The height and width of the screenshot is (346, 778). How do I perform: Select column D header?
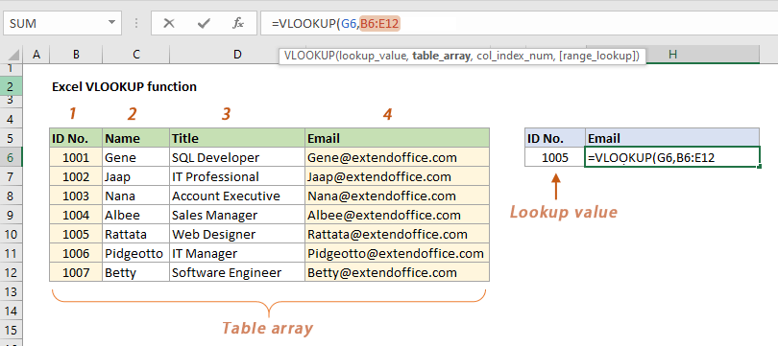click(x=237, y=55)
